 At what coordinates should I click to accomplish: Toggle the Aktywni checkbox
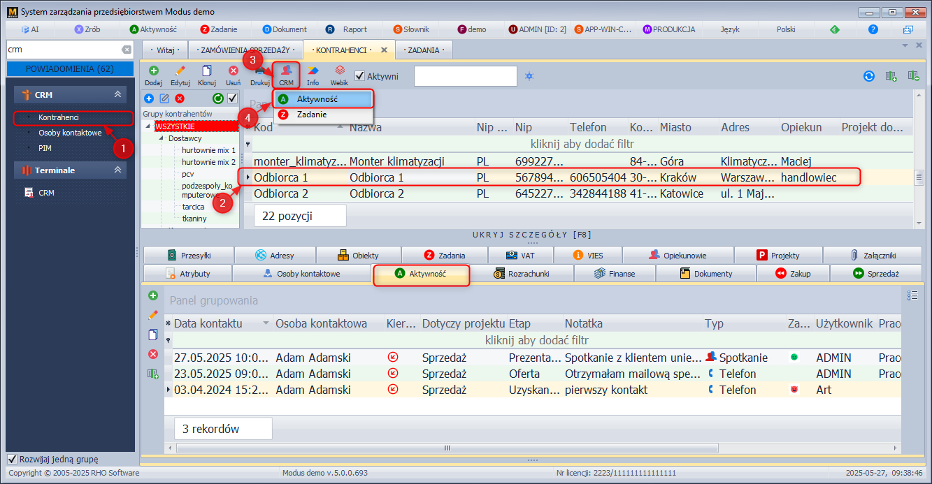tap(360, 76)
